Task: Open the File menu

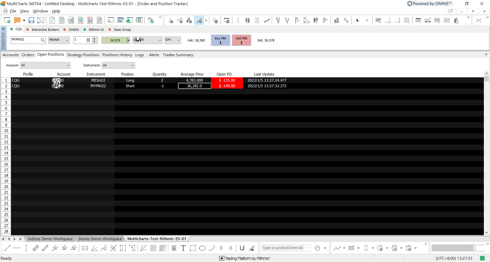Action: click(13, 11)
